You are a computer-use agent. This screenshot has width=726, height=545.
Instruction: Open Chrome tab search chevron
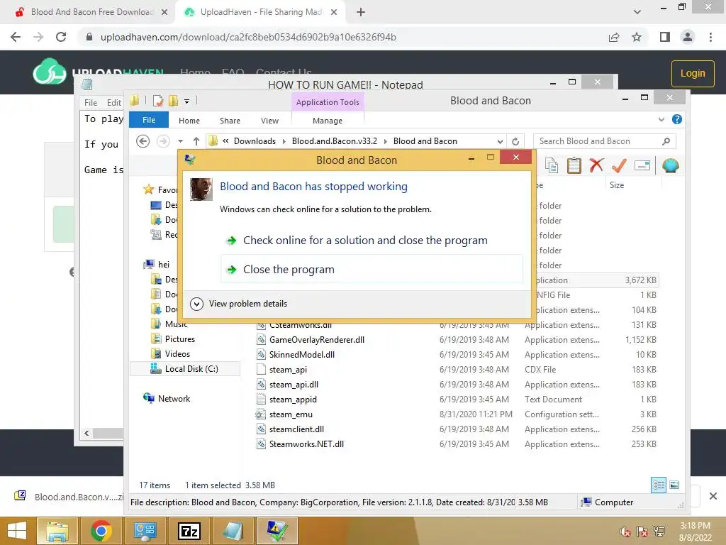coord(637,12)
